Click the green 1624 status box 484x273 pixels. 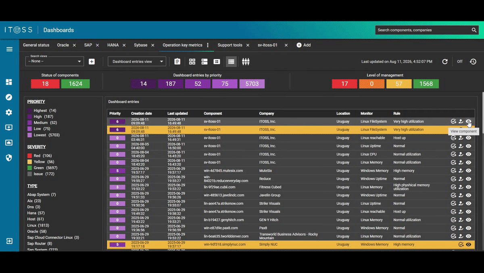(75, 84)
